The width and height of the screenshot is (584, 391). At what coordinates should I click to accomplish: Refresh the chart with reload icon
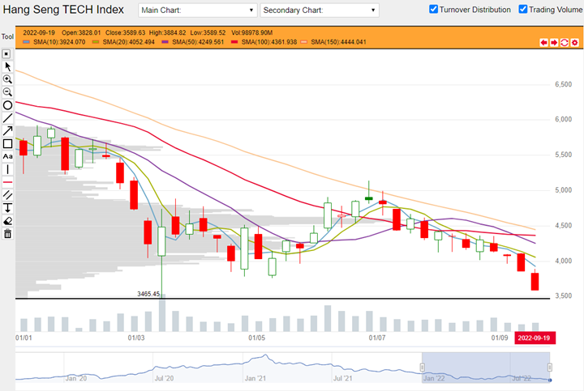click(x=565, y=42)
